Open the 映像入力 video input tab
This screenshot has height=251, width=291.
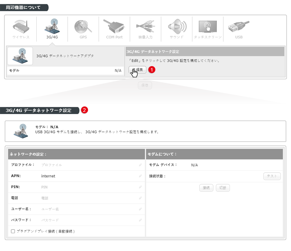[x=145, y=29]
